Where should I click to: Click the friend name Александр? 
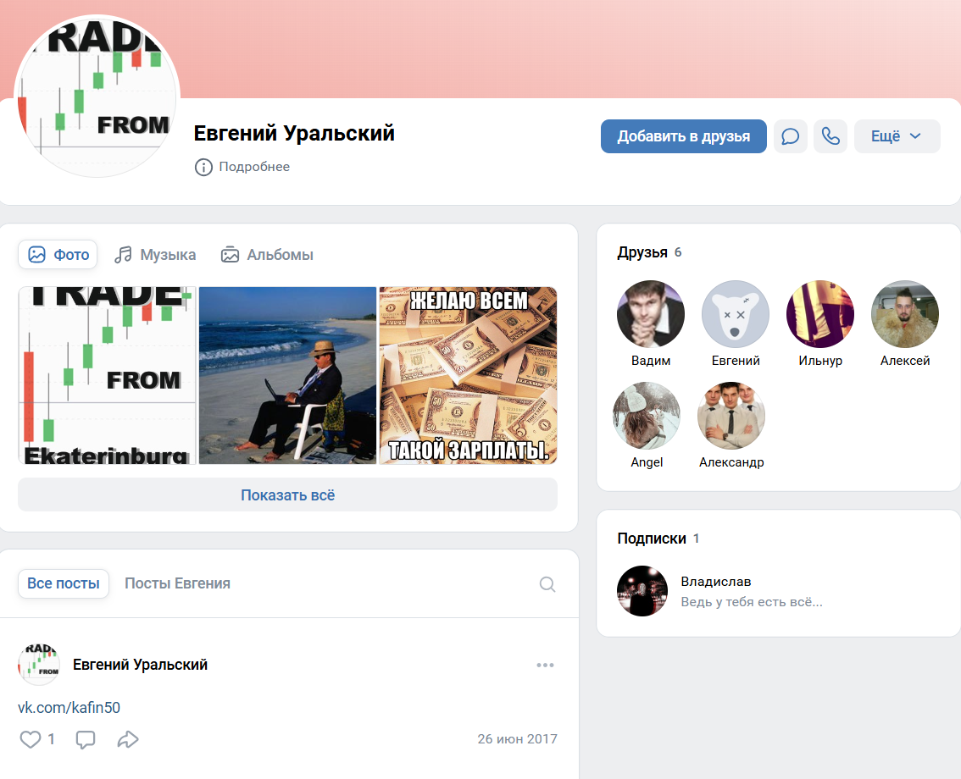coord(731,462)
